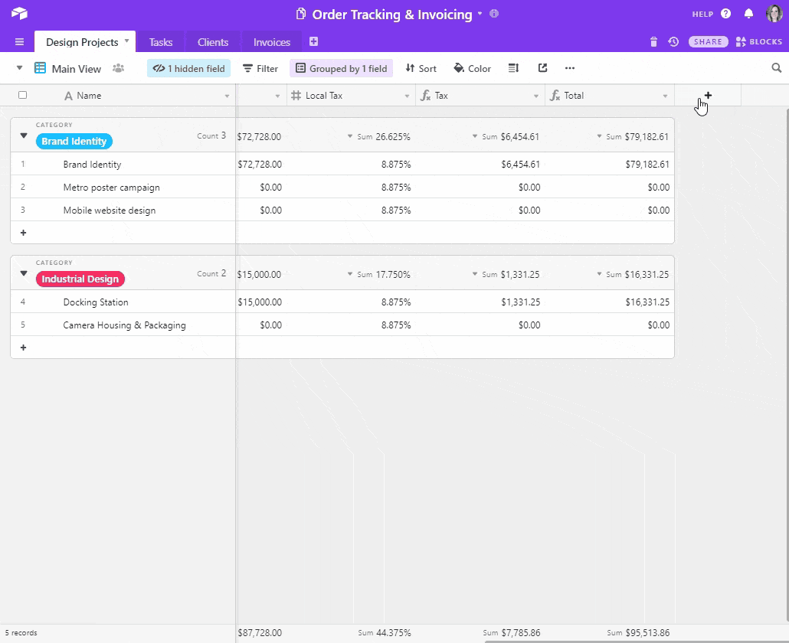This screenshot has height=643, width=789.
Task: Switch to the Invoices tab
Action: click(272, 42)
